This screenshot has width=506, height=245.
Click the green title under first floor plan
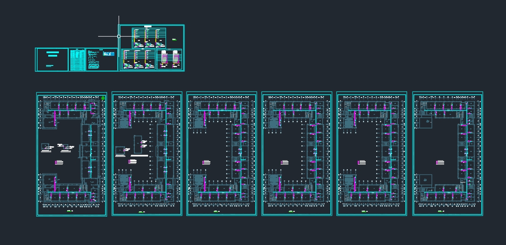70,211
